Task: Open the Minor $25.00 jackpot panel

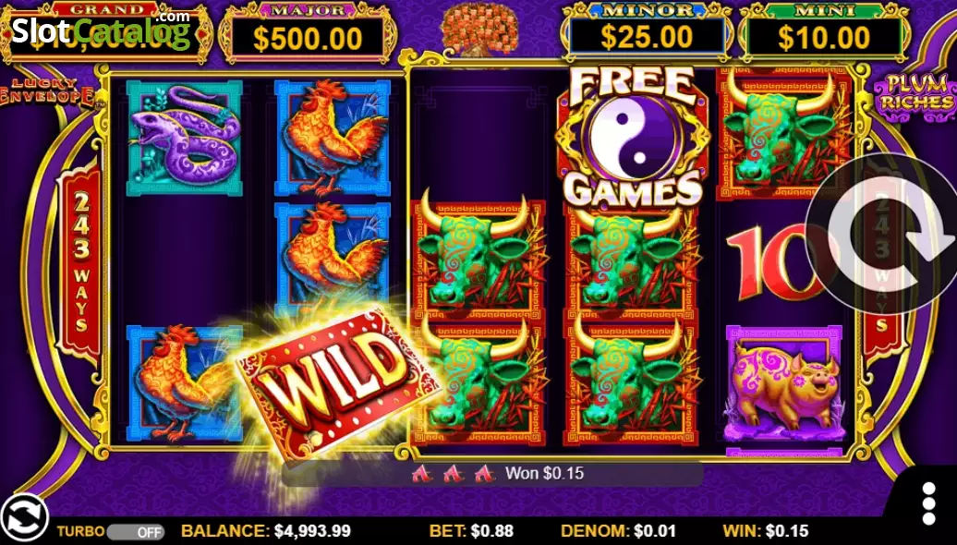Action: [x=647, y=34]
